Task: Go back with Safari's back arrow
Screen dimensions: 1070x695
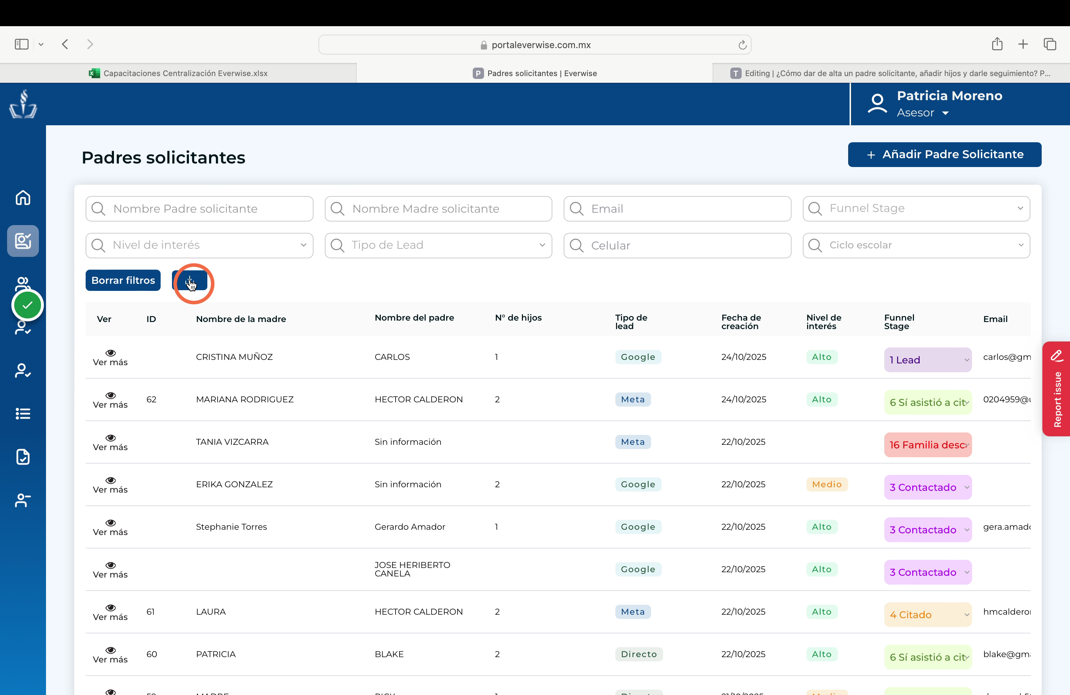Action: pos(65,44)
